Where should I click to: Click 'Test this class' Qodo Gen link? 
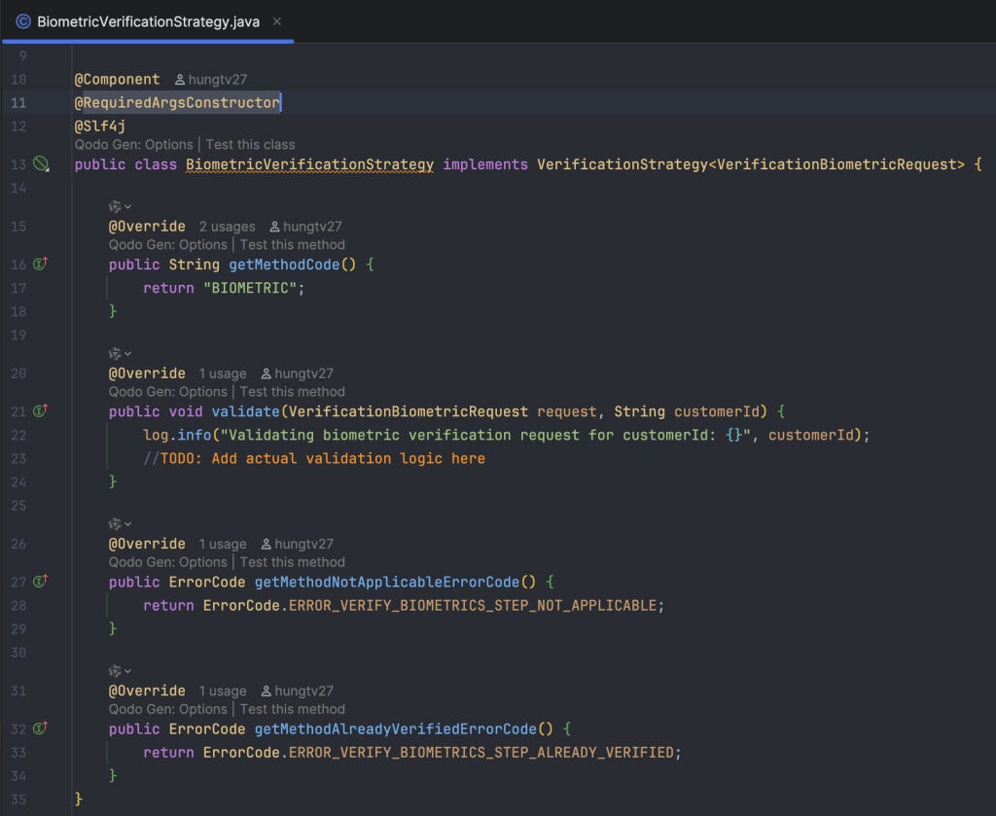point(250,144)
